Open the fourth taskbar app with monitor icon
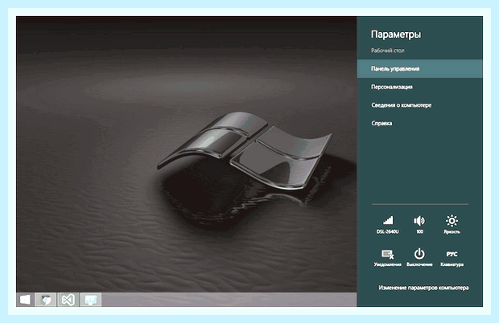Screen dimensions: 499x323 (x=91, y=300)
